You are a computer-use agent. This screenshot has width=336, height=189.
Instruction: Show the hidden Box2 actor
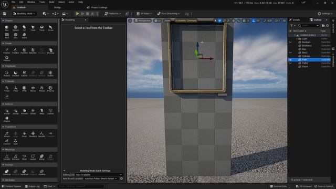click(290, 52)
